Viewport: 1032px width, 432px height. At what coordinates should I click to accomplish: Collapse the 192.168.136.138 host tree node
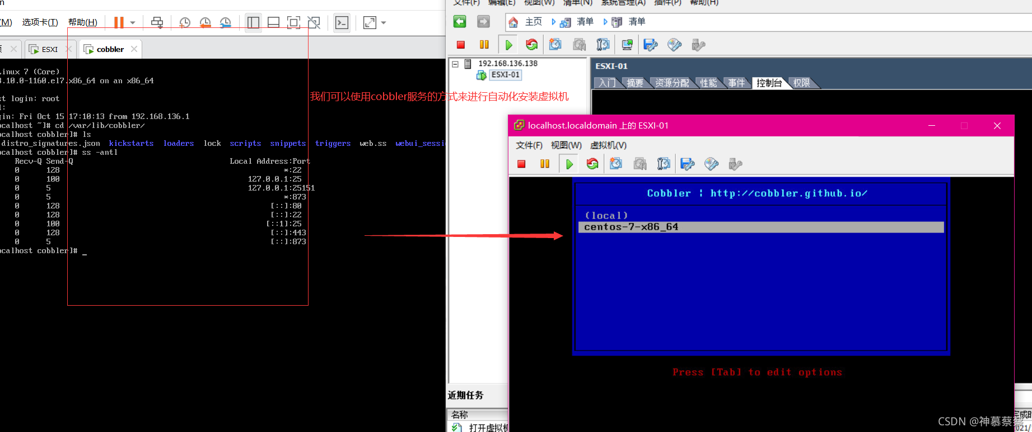tap(455, 64)
